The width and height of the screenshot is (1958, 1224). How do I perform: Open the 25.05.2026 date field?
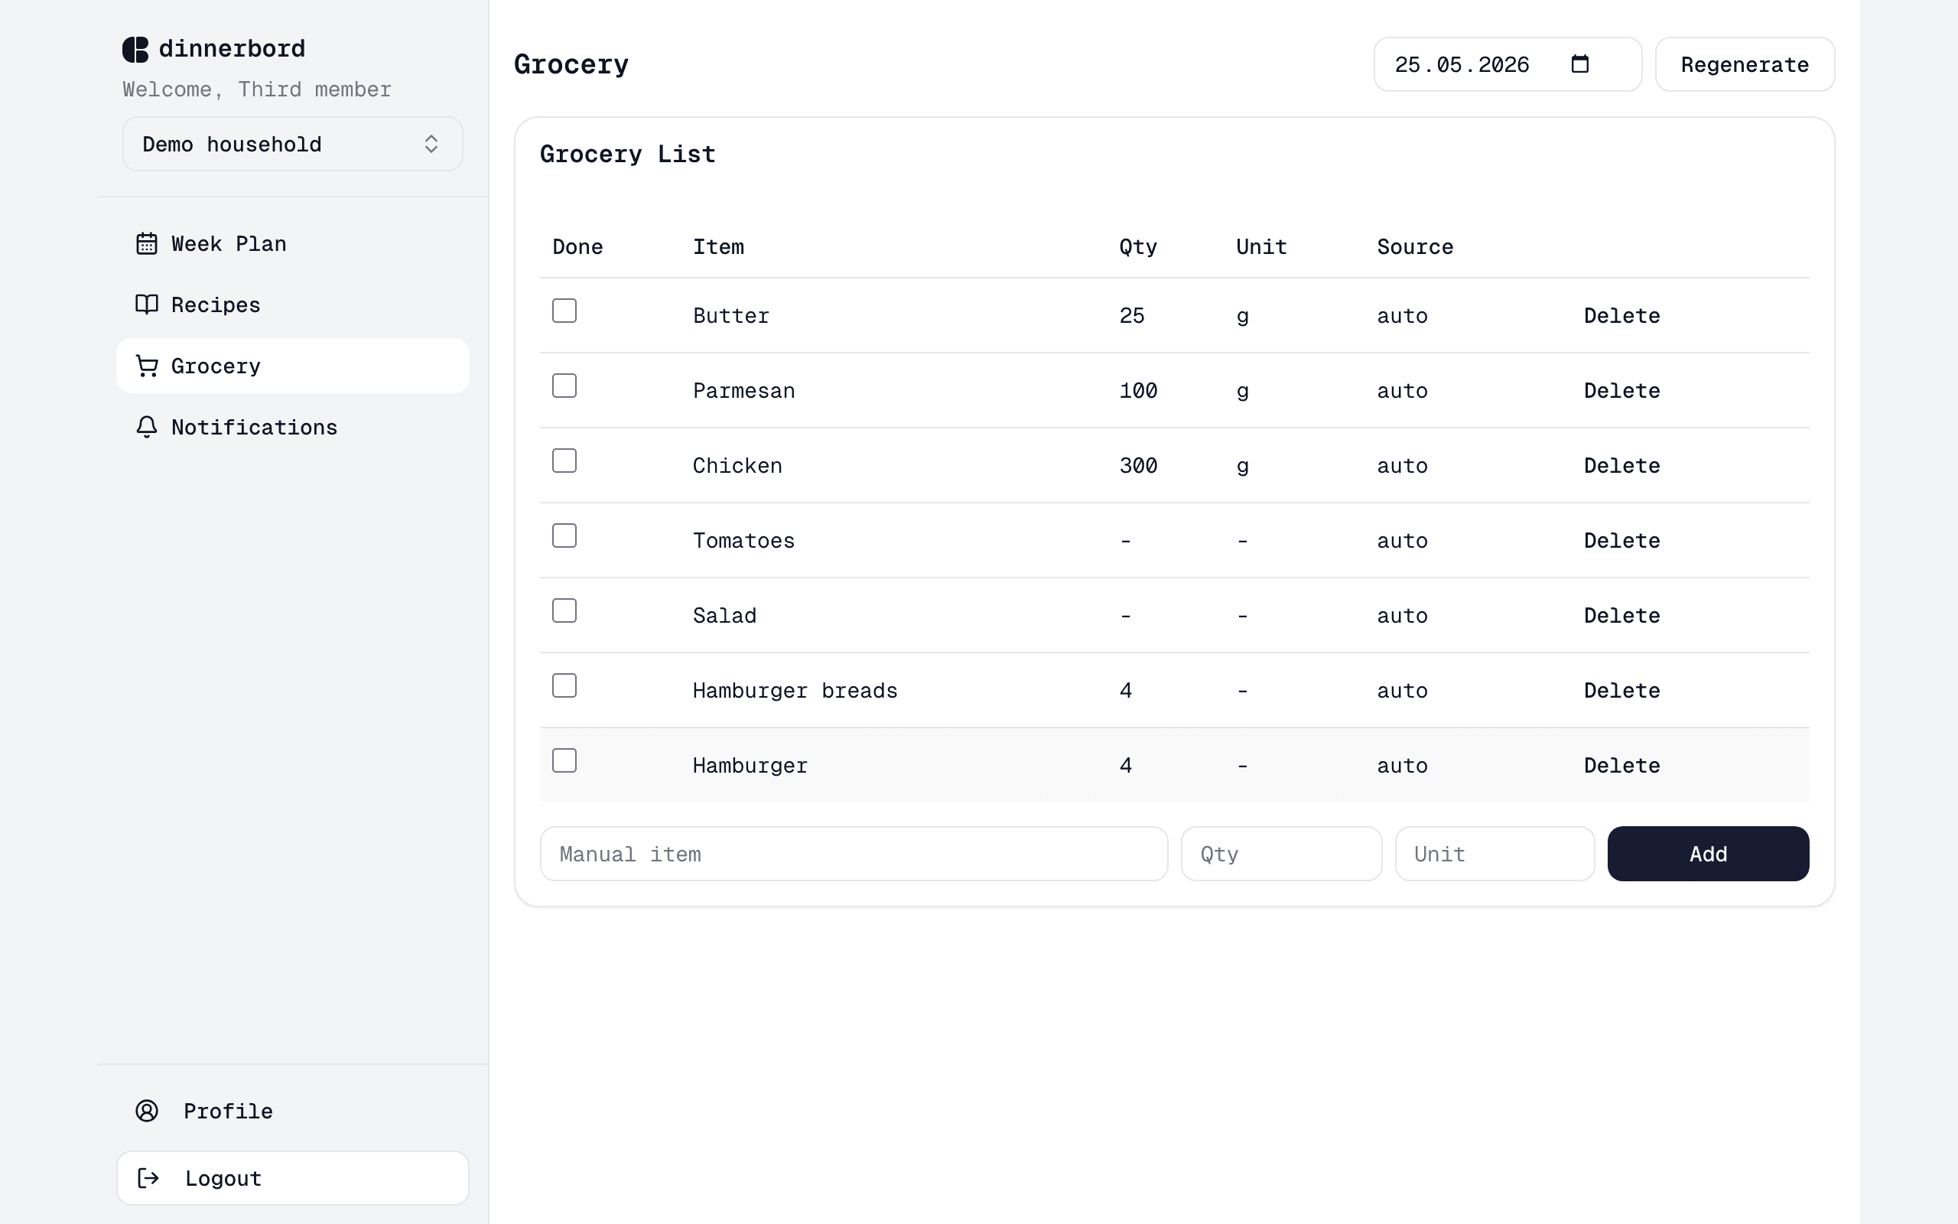click(1508, 64)
